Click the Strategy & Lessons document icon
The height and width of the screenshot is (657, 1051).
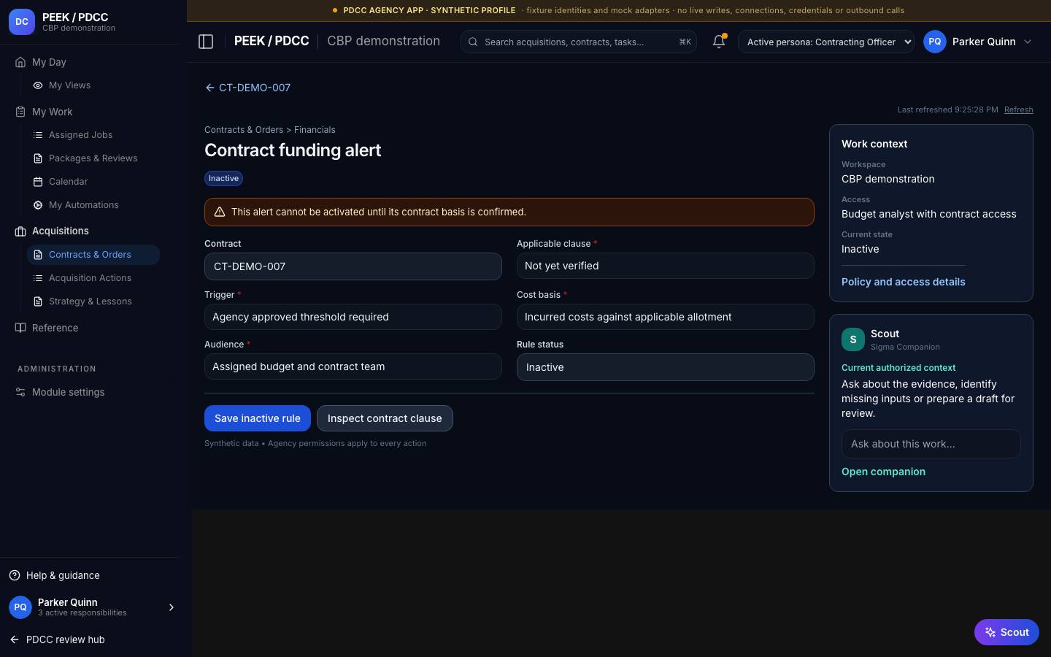coord(38,301)
